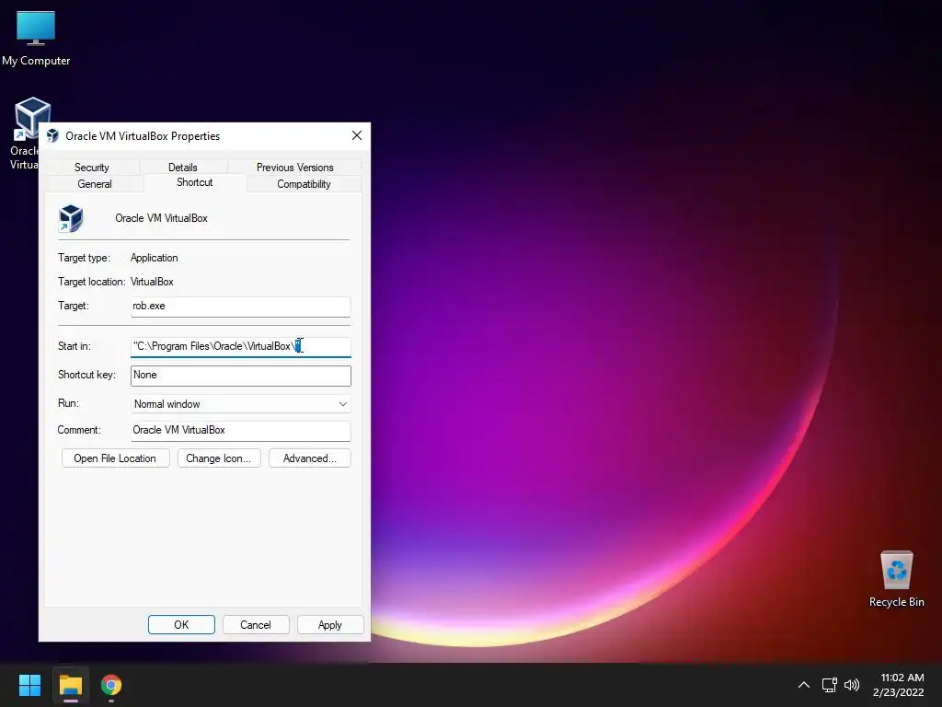Click the VirtualBox icon in Properties title bar
Viewport: 942px width, 707px height.
click(52, 136)
